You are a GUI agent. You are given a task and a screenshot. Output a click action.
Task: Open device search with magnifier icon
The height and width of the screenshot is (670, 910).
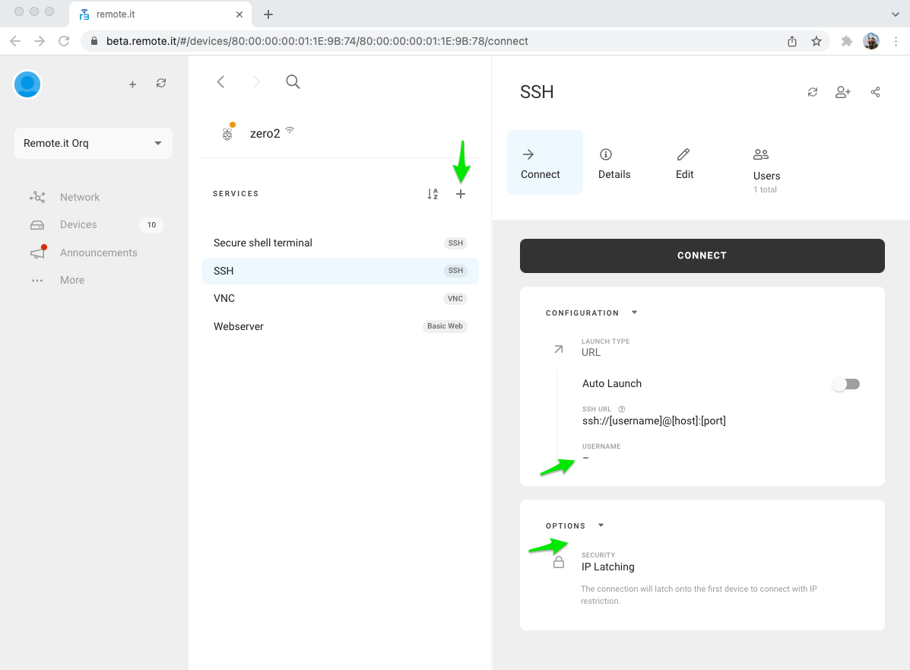(x=293, y=82)
